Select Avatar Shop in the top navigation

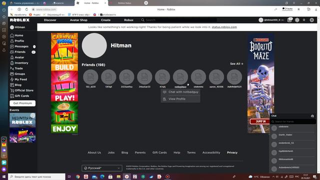point(78,20)
